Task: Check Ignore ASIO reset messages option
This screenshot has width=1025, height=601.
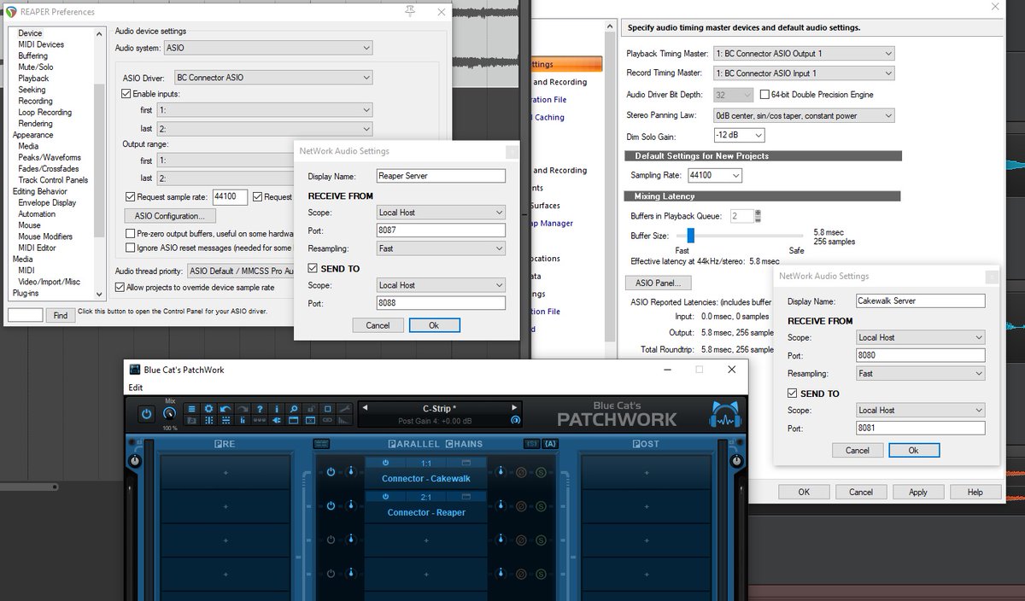Action: point(130,248)
